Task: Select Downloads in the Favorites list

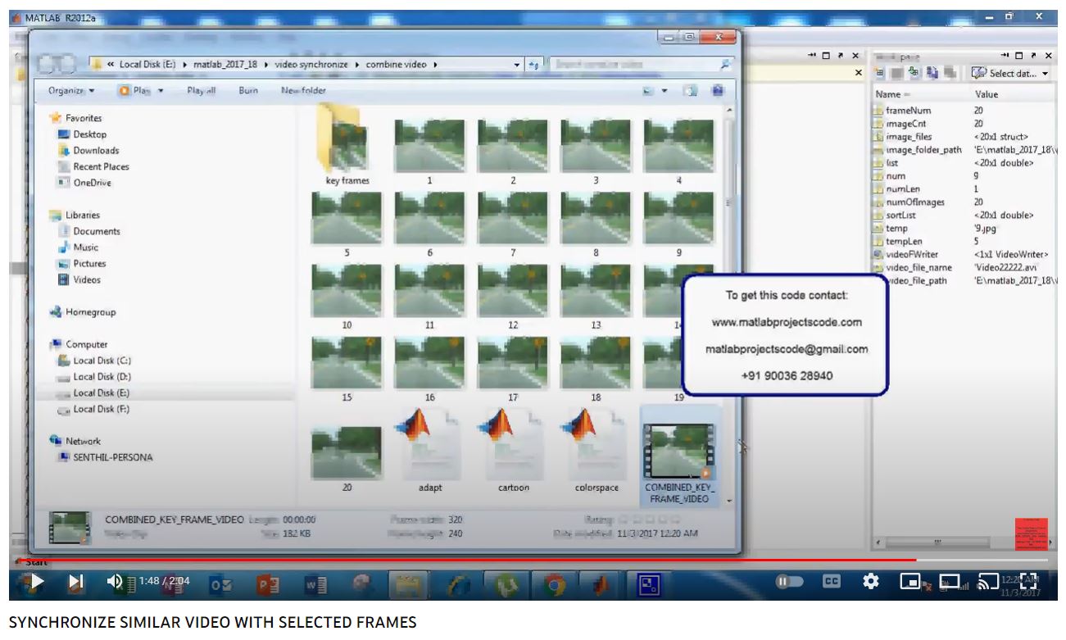Action: pos(95,151)
